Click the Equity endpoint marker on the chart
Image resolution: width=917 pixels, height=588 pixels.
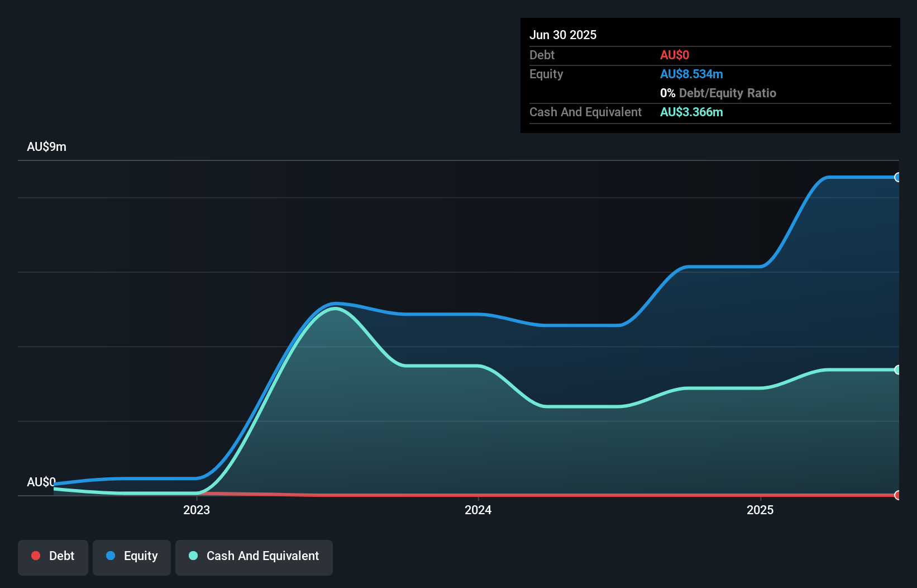click(x=897, y=177)
